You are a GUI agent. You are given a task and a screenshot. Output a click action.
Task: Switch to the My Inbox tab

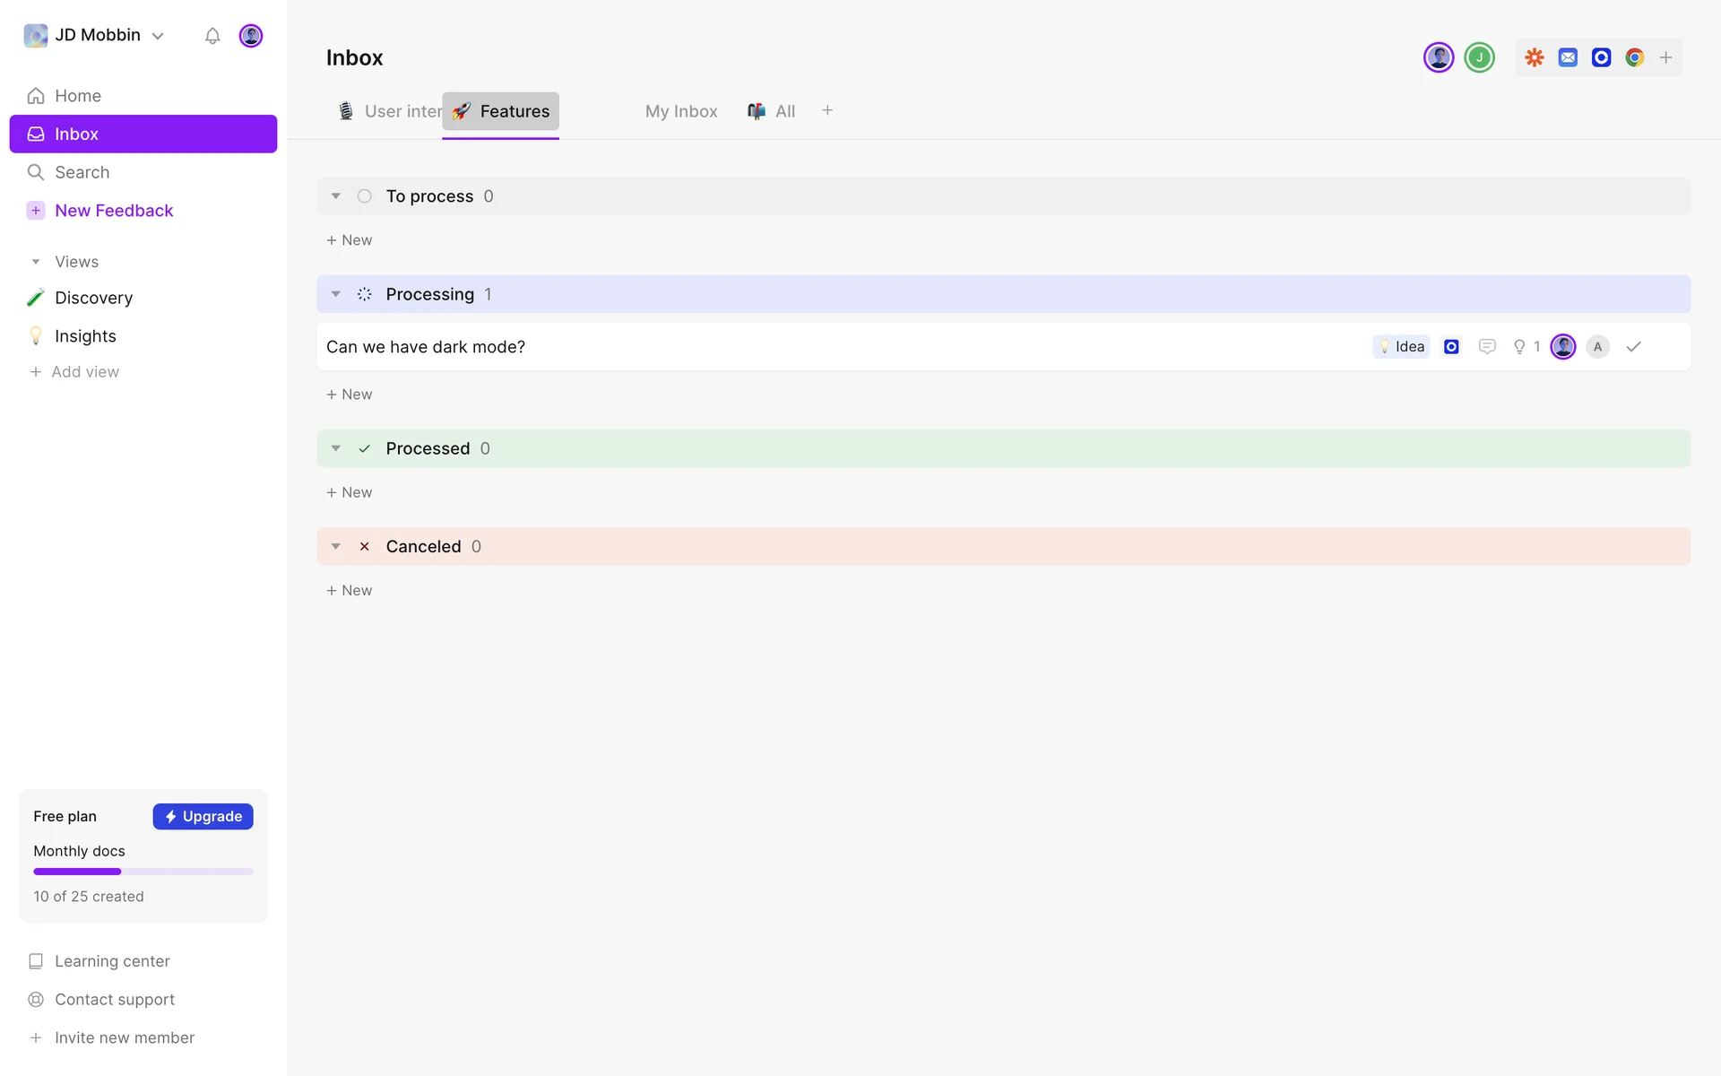[681, 111]
